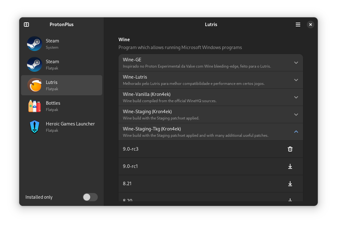Close the ProtonPlus window
Screen dimensions: 337x227
[x=310, y=25]
